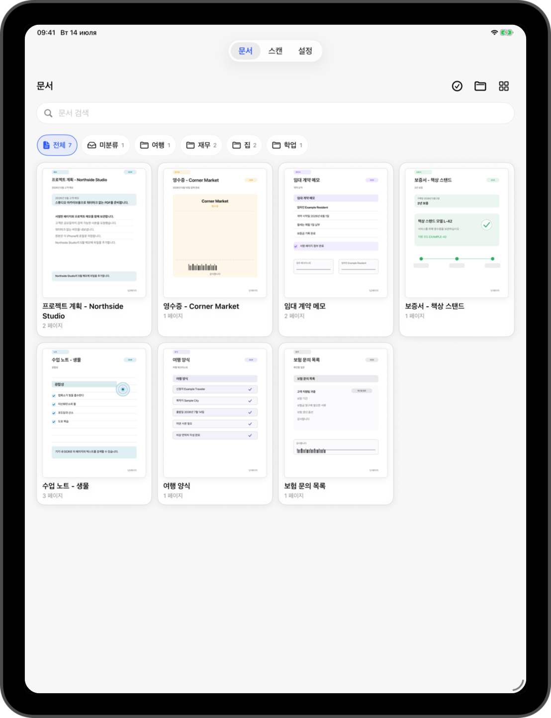Open the folder management icon
The height and width of the screenshot is (718, 551).
pyautogui.click(x=480, y=86)
